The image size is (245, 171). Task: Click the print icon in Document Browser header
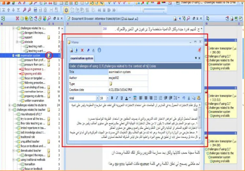pyautogui.click(x=175, y=19)
